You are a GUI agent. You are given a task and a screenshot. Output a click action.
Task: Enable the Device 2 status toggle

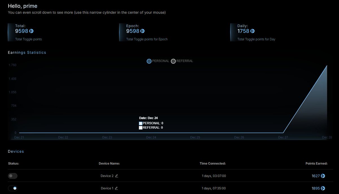tap(12, 176)
